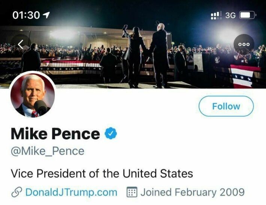The width and height of the screenshot is (266, 205).
Task: Tap the back arrow
Action: point(20,44)
